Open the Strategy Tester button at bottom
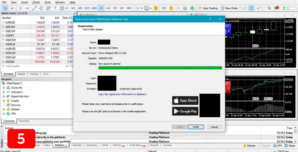Viewport: 298px width, 152px height. pos(290,146)
